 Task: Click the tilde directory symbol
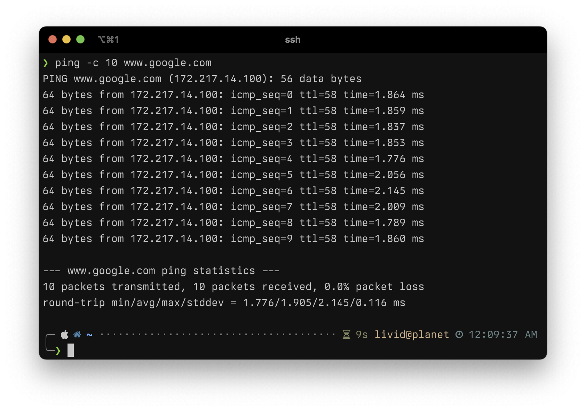point(89,335)
